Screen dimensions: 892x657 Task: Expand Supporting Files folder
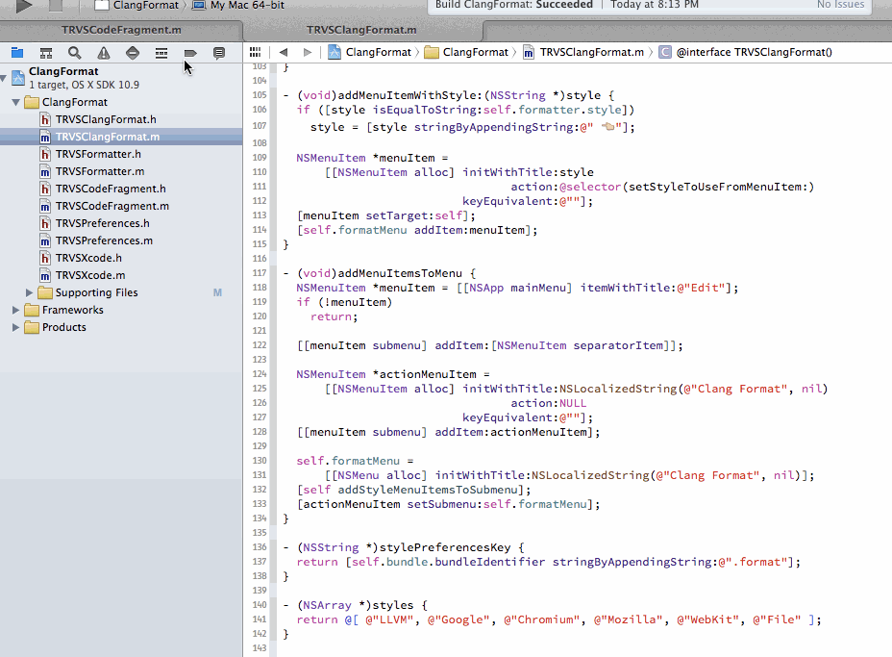click(x=30, y=292)
